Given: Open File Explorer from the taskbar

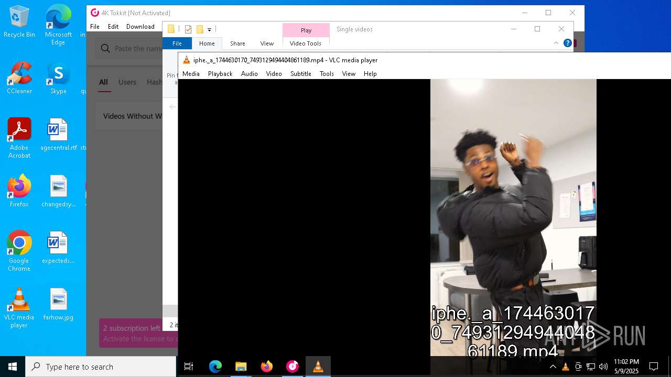Looking at the screenshot, I should click(241, 367).
